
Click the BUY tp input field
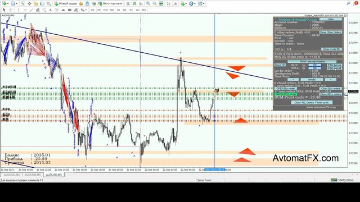point(315,65)
